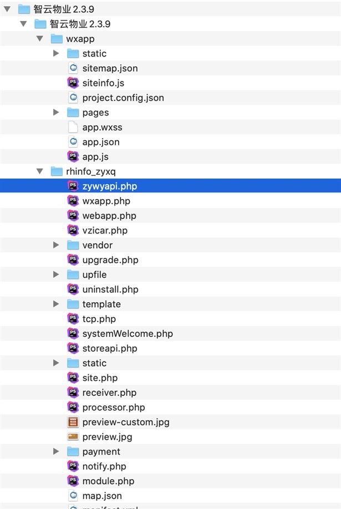This screenshot has width=341, height=509.
Task: Click the PHP icon beside notify.php
Action: (73, 466)
